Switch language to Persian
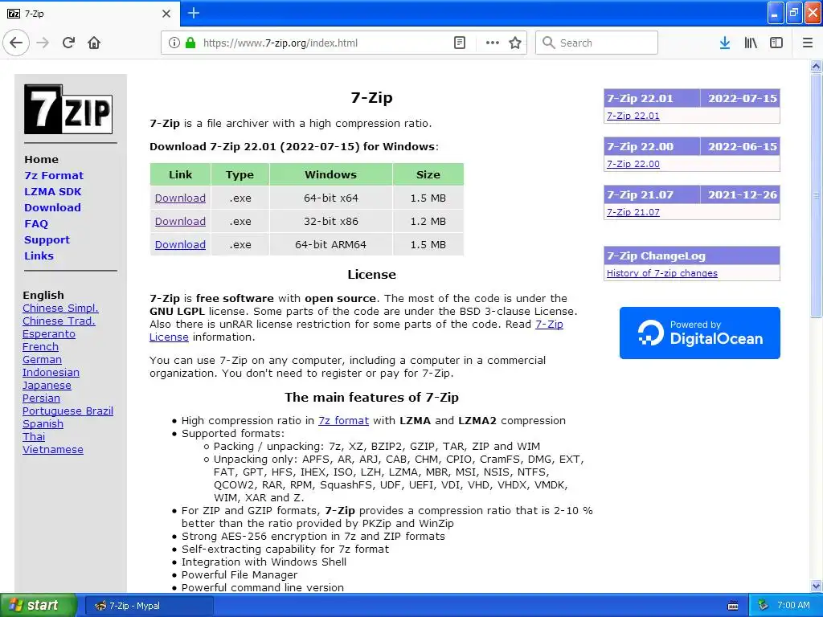The image size is (823, 617). [41, 398]
